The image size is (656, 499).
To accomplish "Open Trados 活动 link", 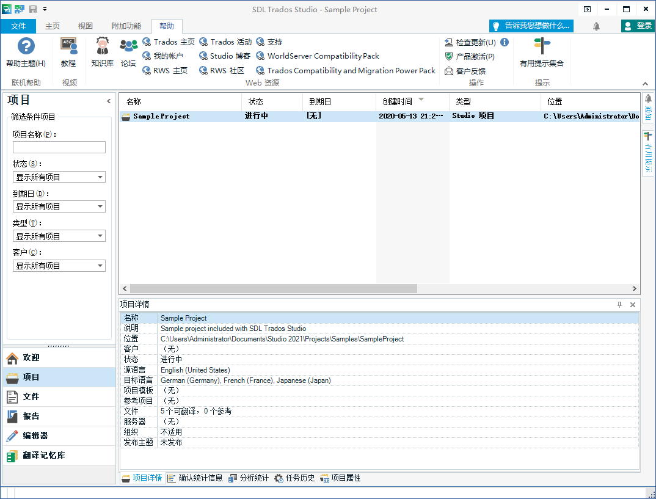I will [x=225, y=42].
